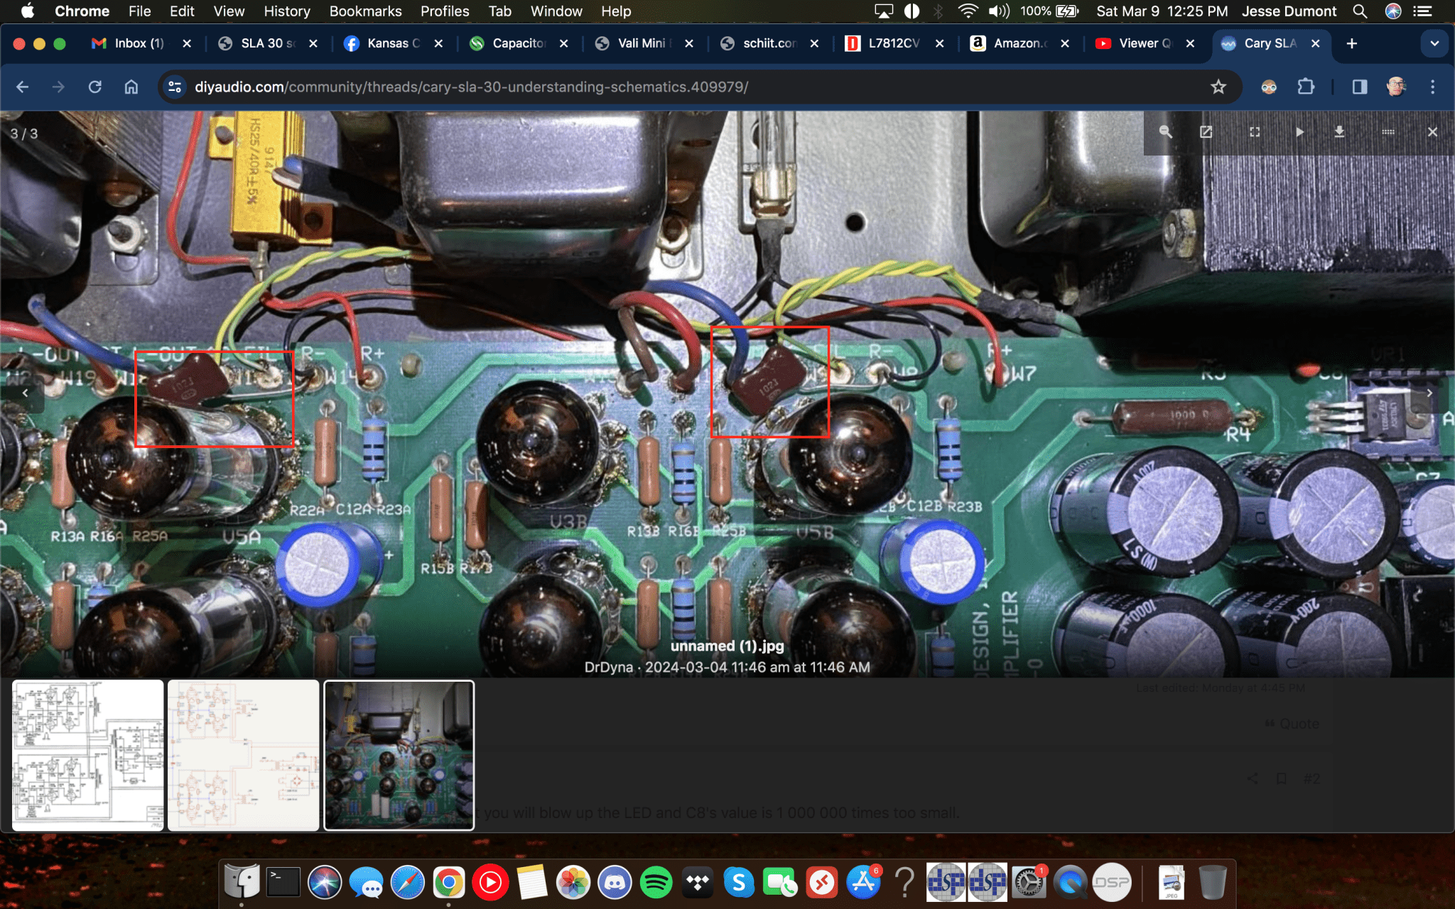
Task: Open App Store from the Dock
Action: 863,883
